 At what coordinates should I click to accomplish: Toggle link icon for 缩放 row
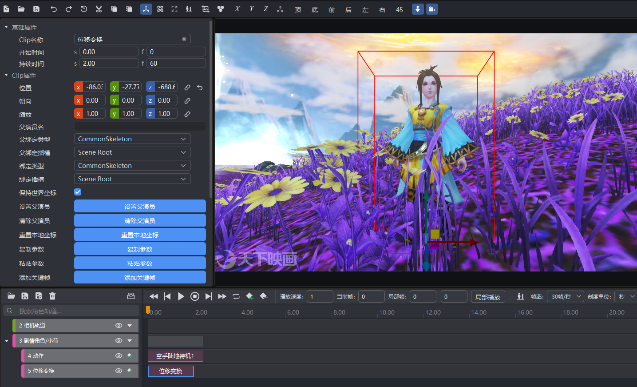[x=187, y=114]
